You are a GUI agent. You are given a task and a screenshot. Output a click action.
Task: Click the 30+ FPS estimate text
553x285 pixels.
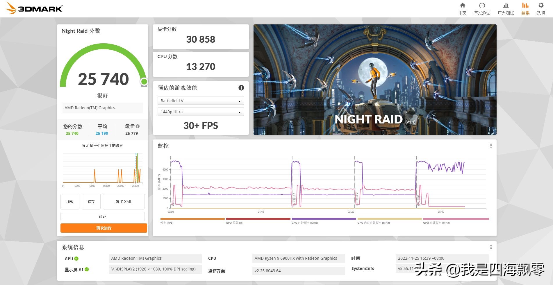coord(201,126)
